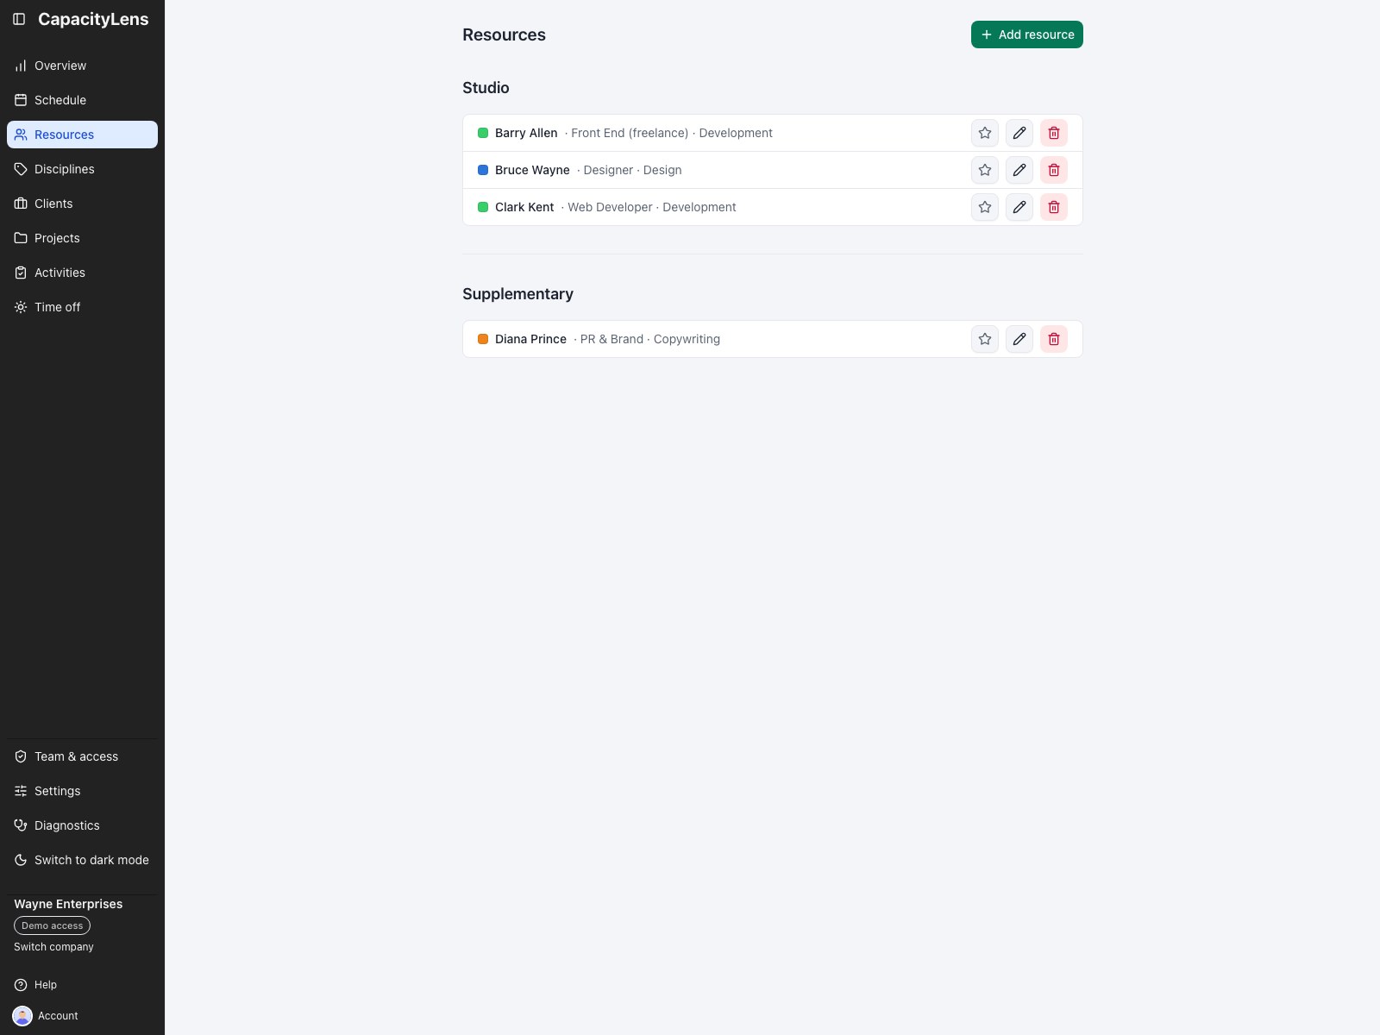The height and width of the screenshot is (1035, 1380).
Task: Open the Diagnostics page
Action: coord(82,825)
